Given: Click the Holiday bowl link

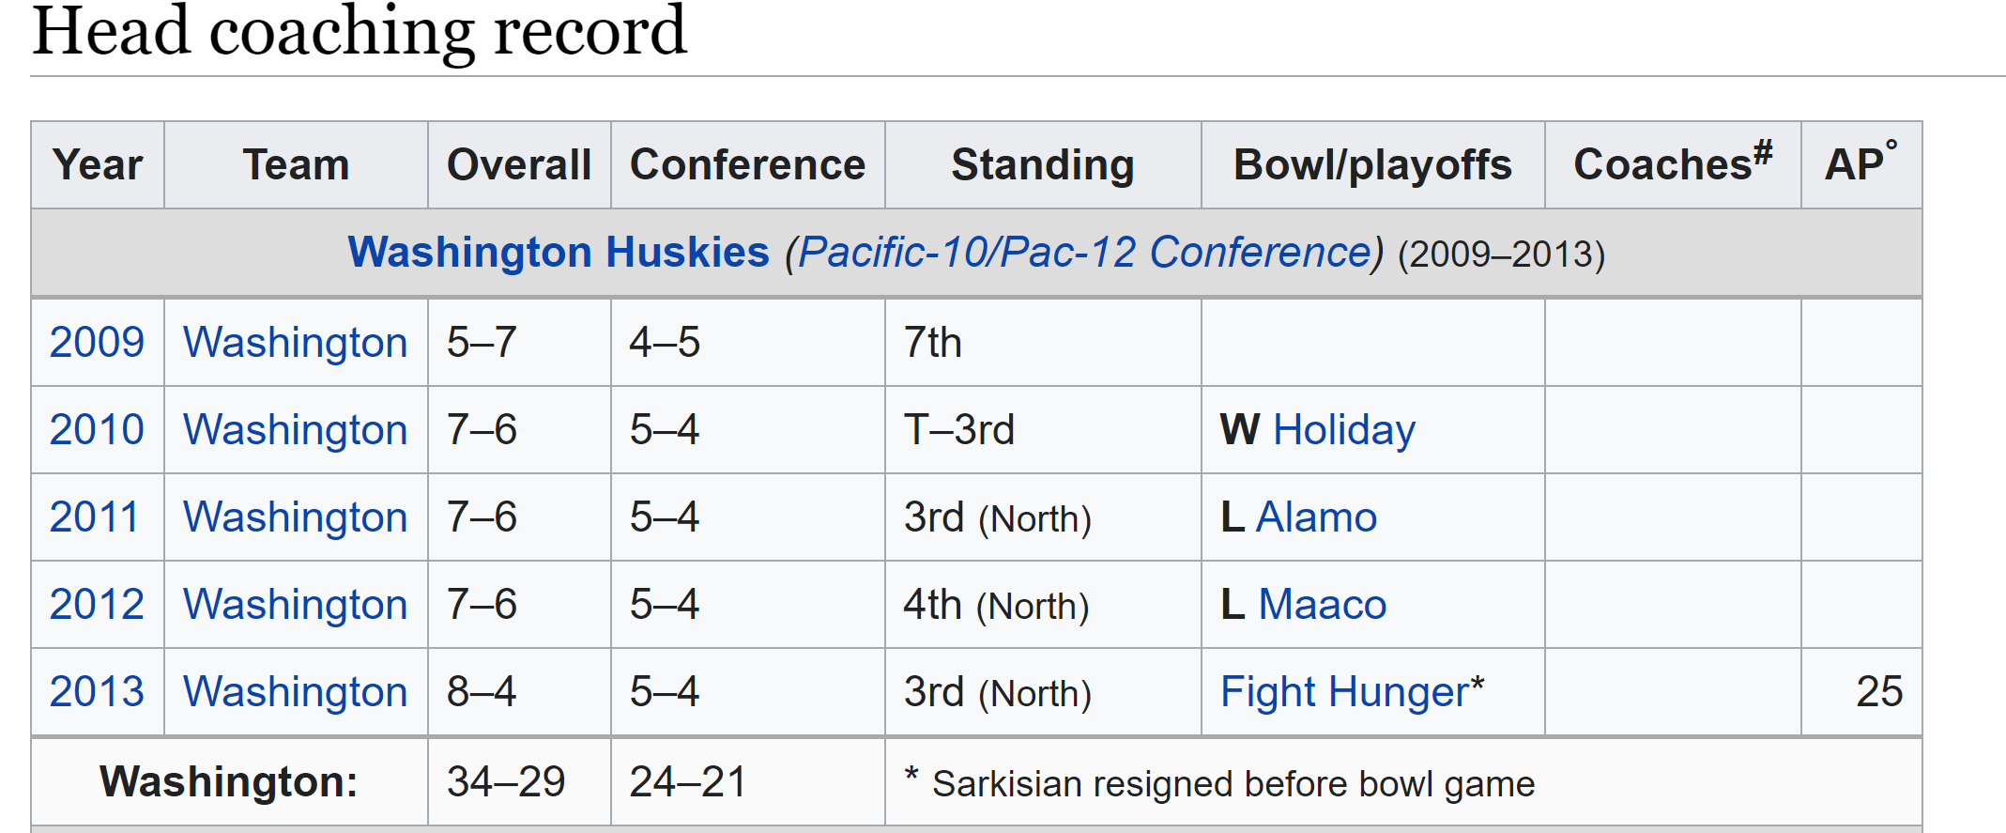Looking at the screenshot, I should point(1343,430).
